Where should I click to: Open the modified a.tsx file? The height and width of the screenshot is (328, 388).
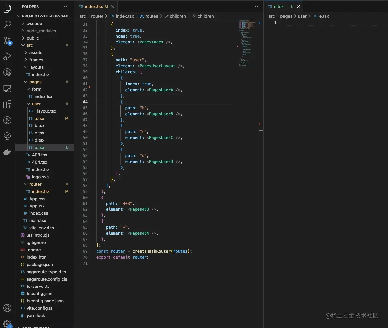45,118
